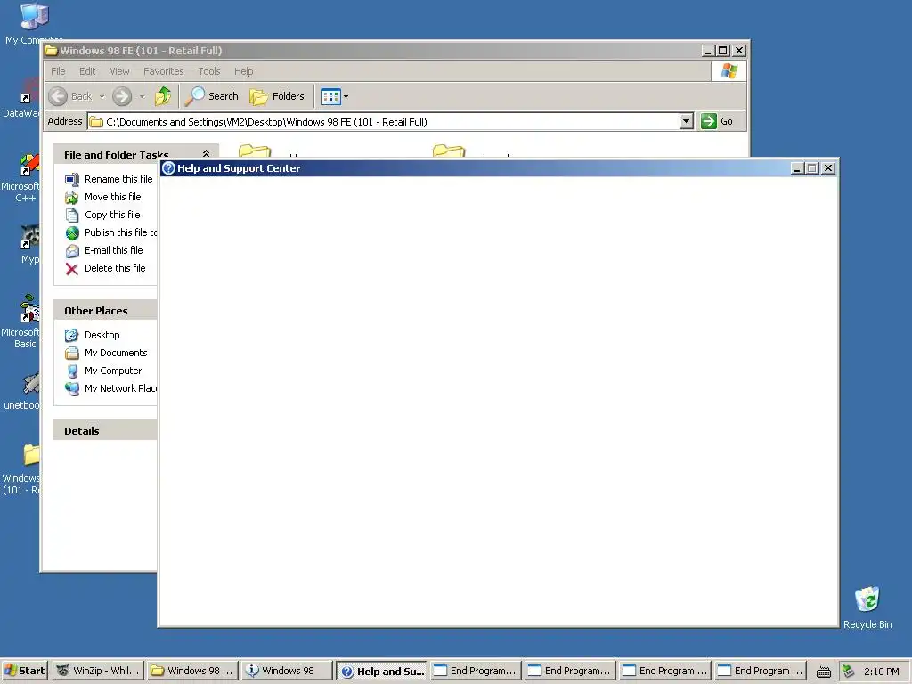Open the View menu
912x684 pixels.
coord(120,71)
